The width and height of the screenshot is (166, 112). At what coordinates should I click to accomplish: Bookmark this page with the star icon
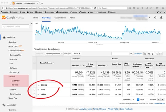click(130, 8)
